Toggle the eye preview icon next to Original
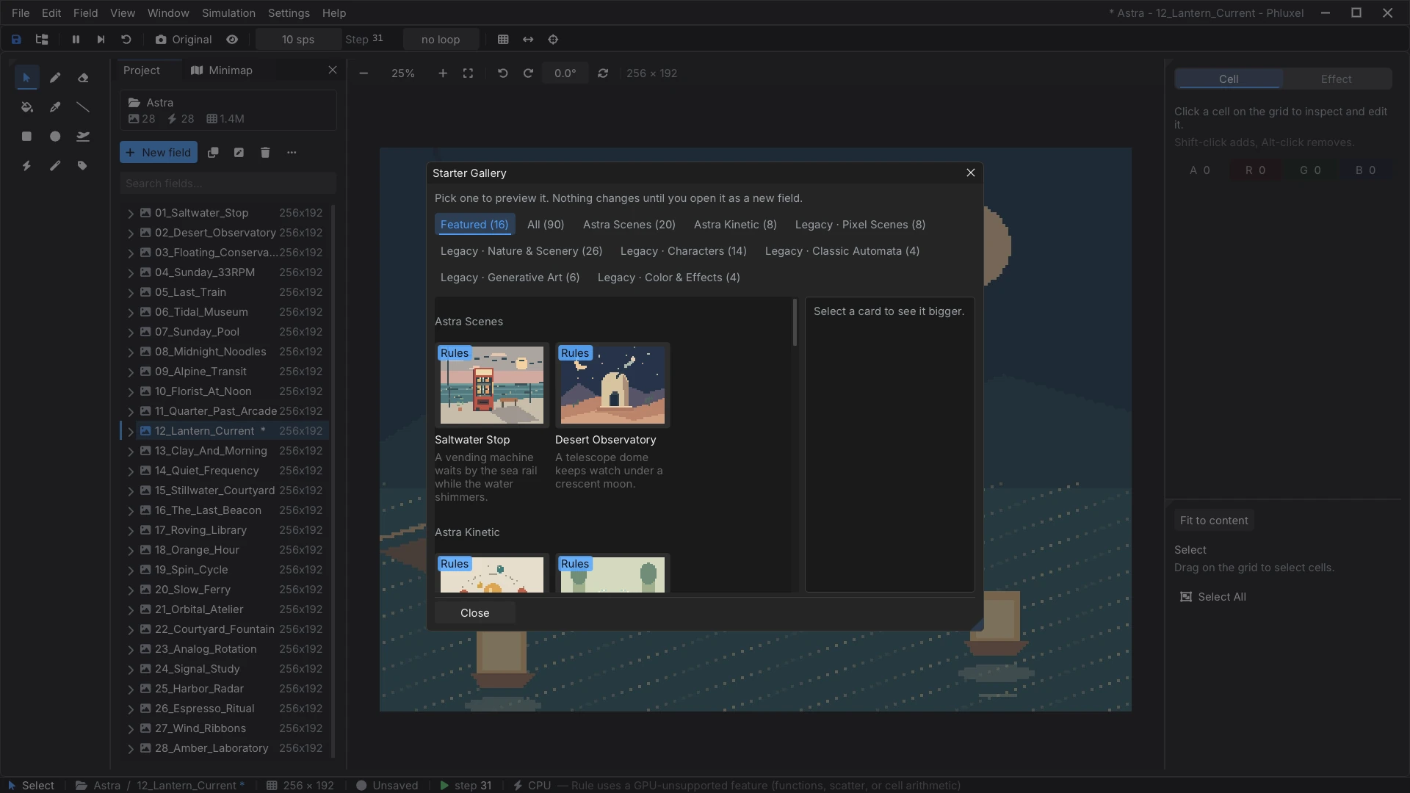1410x793 pixels. coord(232,40)
